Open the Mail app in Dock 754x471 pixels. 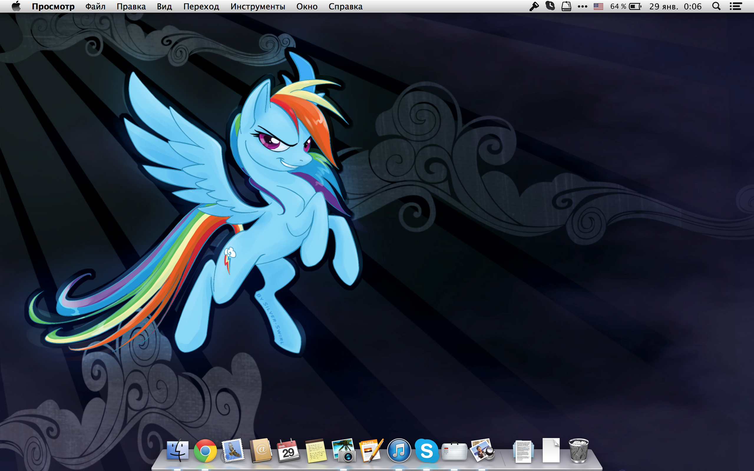click(233, 451)
